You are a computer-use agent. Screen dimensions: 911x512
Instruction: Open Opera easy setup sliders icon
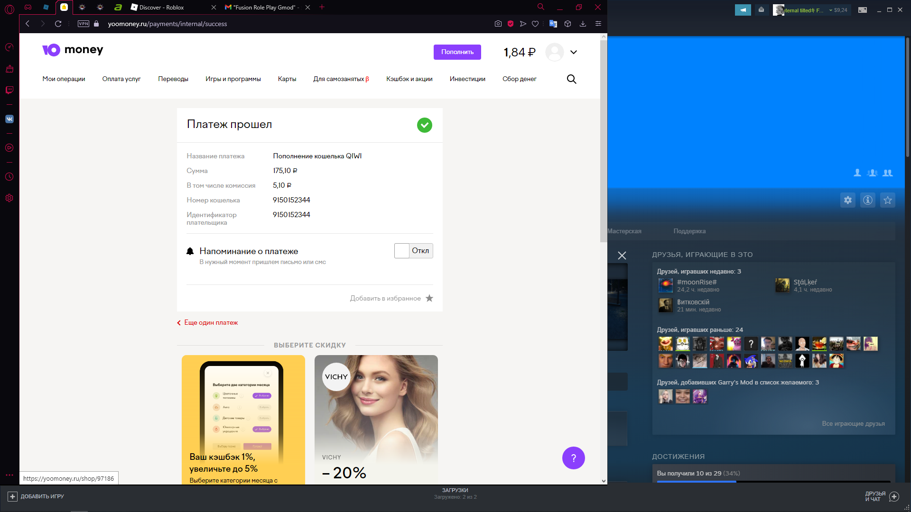[598, 24]
